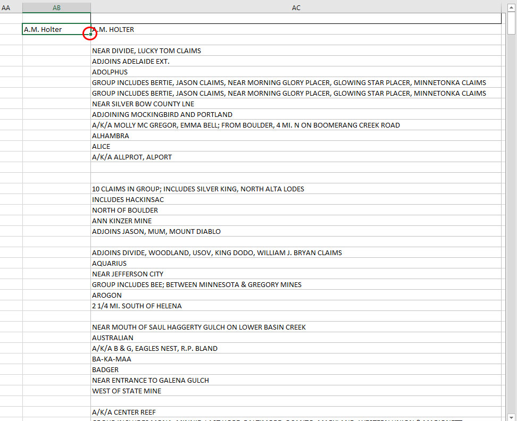
Task: Select cell 'NEAR SILVER BOW COUNTY LNE'
Action: [x=143, y=104]
